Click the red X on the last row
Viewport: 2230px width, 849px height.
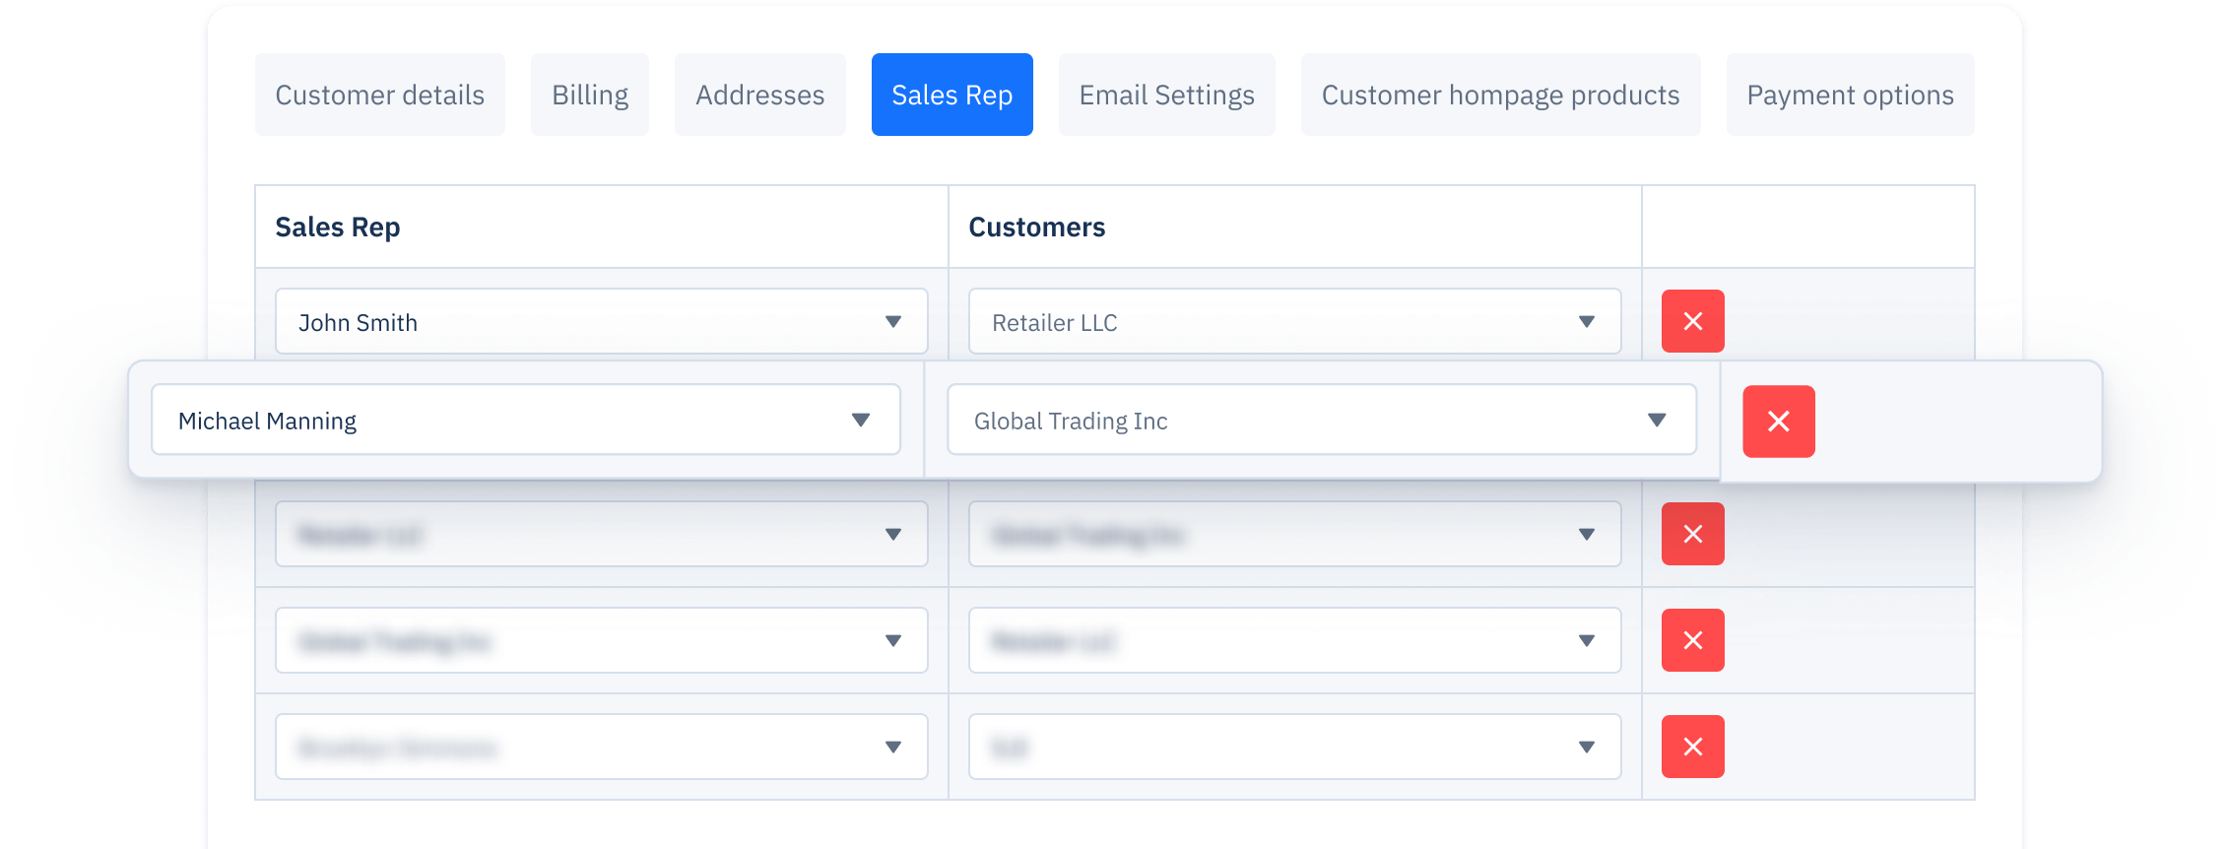[1692, 747]
